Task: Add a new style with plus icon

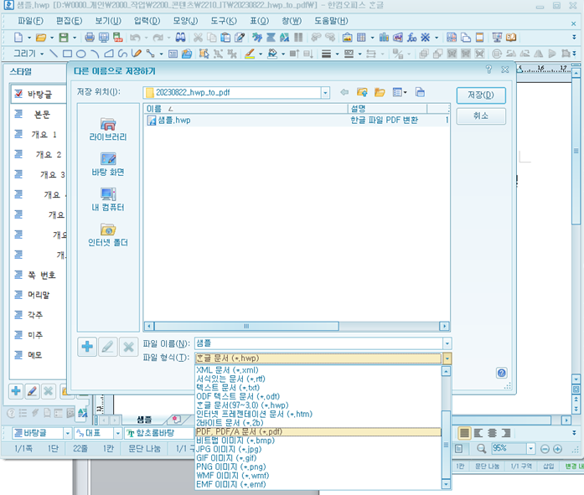Action: click(x=16, y=391)
